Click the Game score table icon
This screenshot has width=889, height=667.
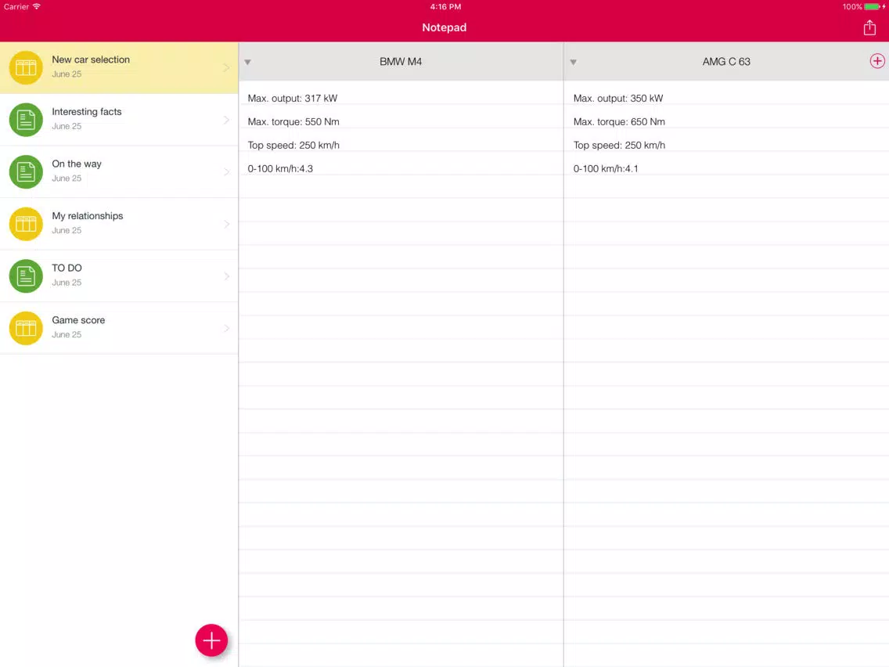(x=26, y=328)
